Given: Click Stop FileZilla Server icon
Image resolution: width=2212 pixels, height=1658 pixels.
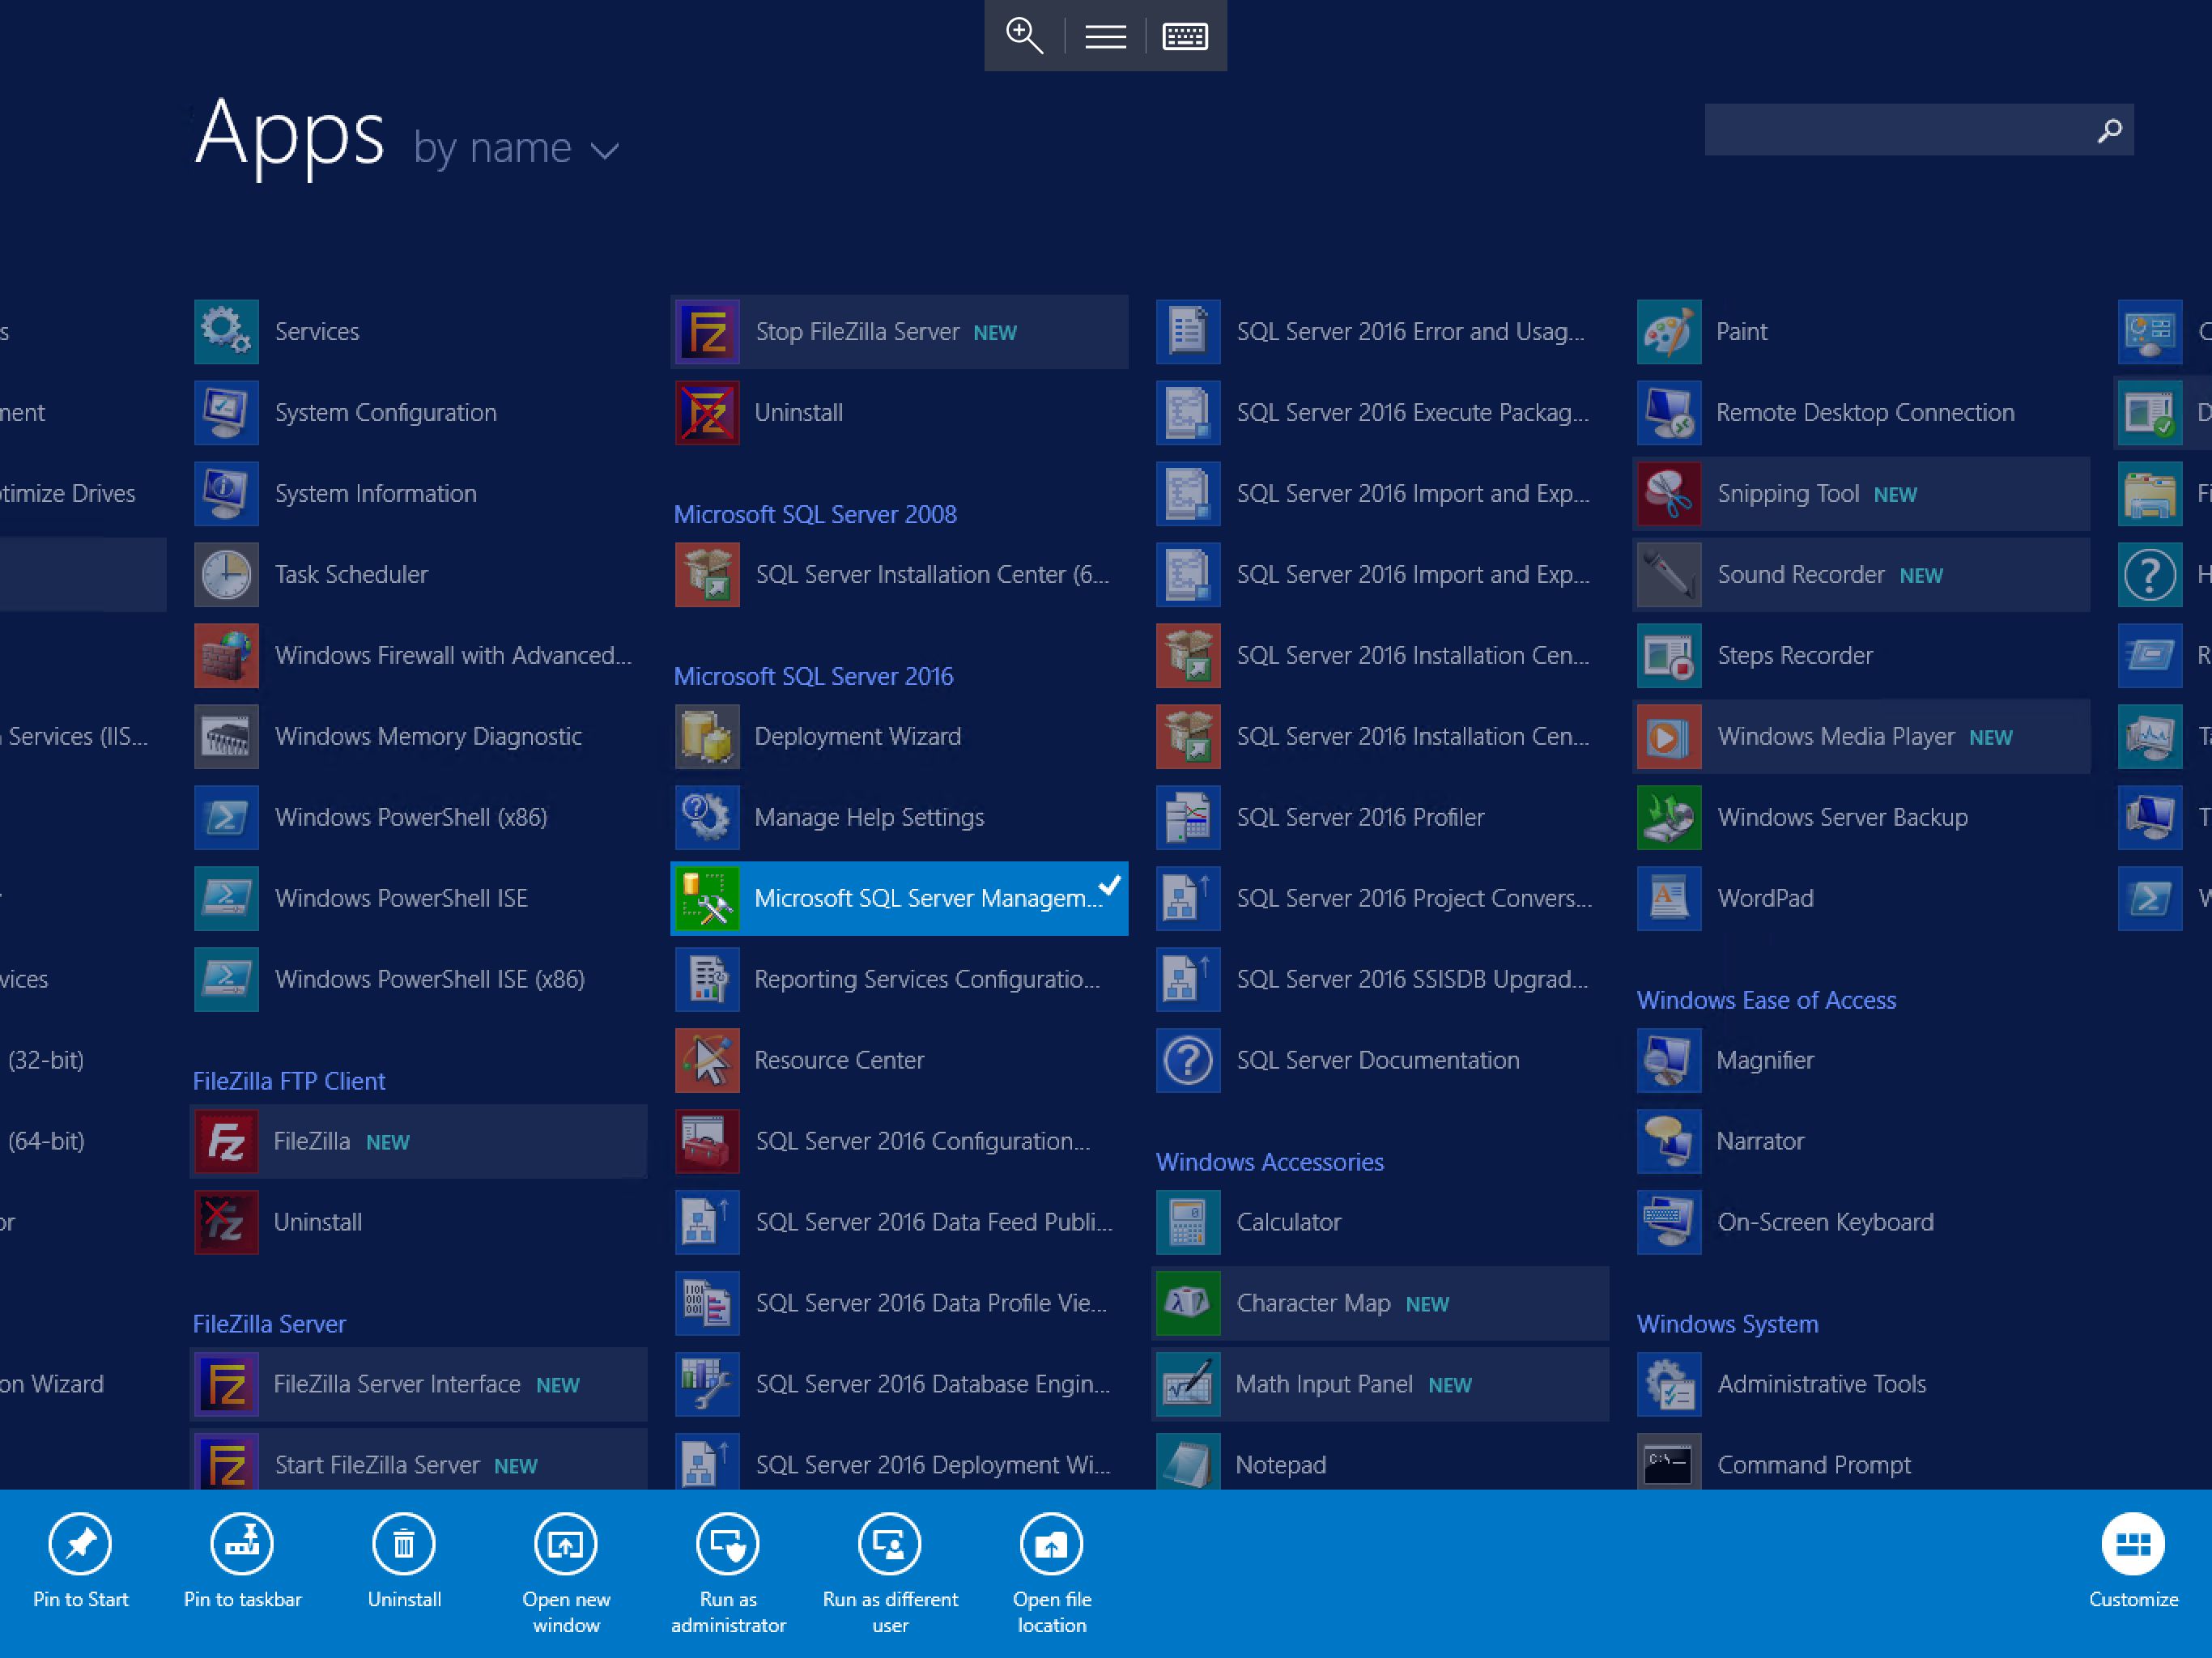Looking at the screenshot, I should 707,331.
